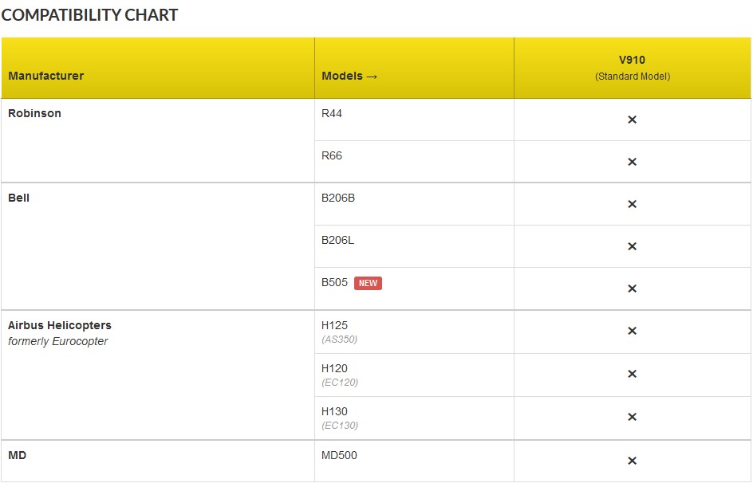Viewport: 753px width, 483px height.
Task: Click the Manufacturer column header
Action: [x=46, y=76]
